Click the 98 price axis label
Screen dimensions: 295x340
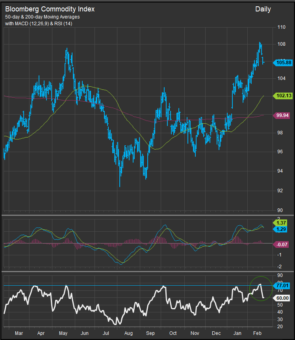(280, 133)
